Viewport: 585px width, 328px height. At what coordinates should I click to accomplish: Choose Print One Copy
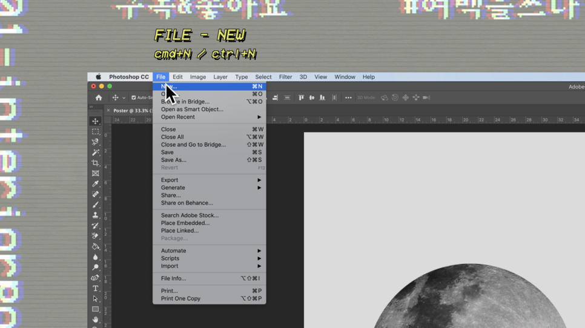(x=210, y=298)
